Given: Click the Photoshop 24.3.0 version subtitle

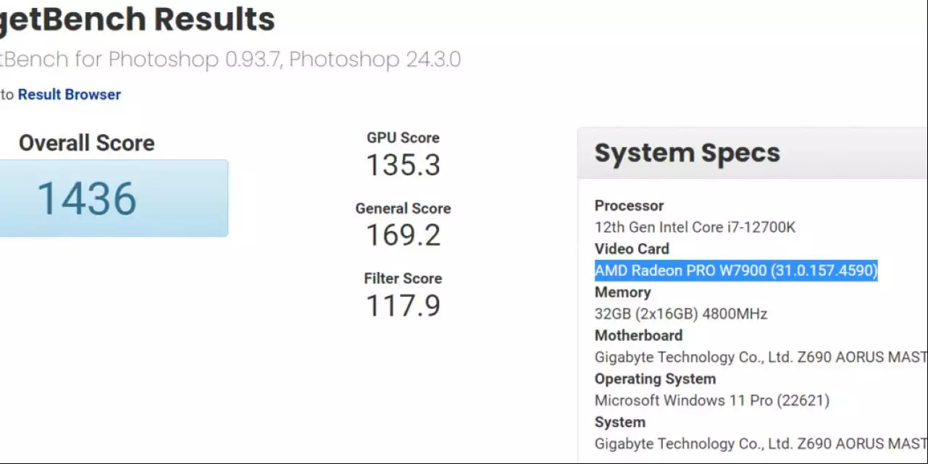Looking at the screenshot, I should (x=375, y=59).
